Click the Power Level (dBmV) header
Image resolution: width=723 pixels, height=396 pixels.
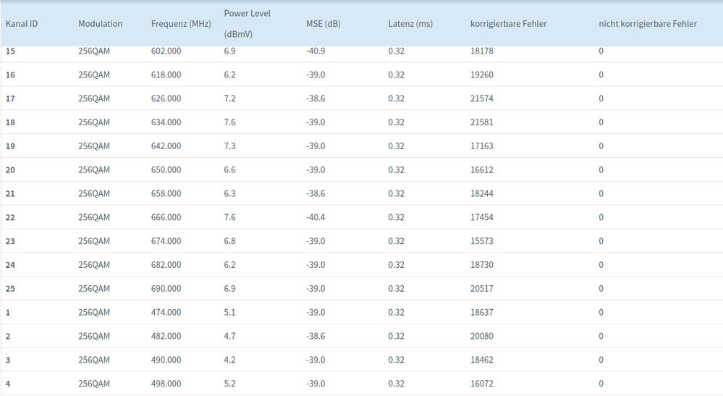click(248, 24)
